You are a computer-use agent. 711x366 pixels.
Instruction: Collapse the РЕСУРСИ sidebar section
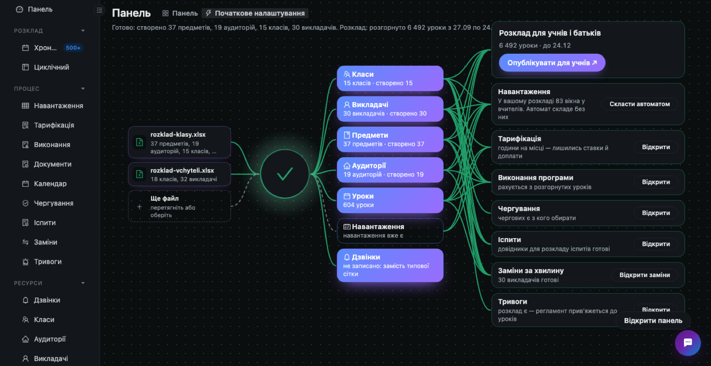click(83, 283)
